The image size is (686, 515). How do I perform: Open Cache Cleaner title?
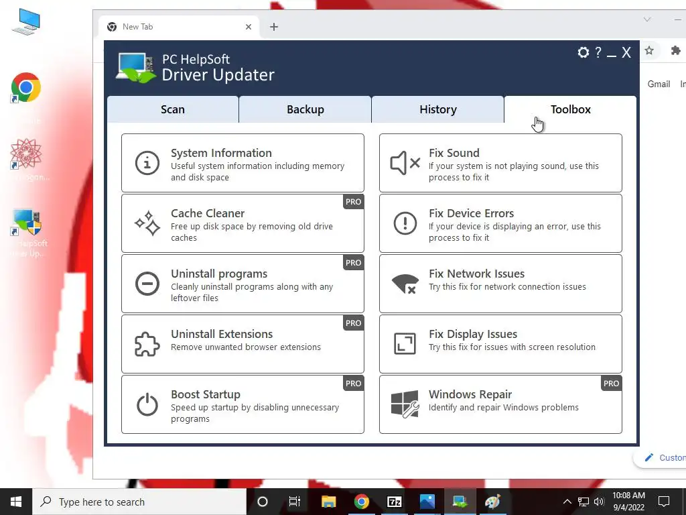(208, 213)
